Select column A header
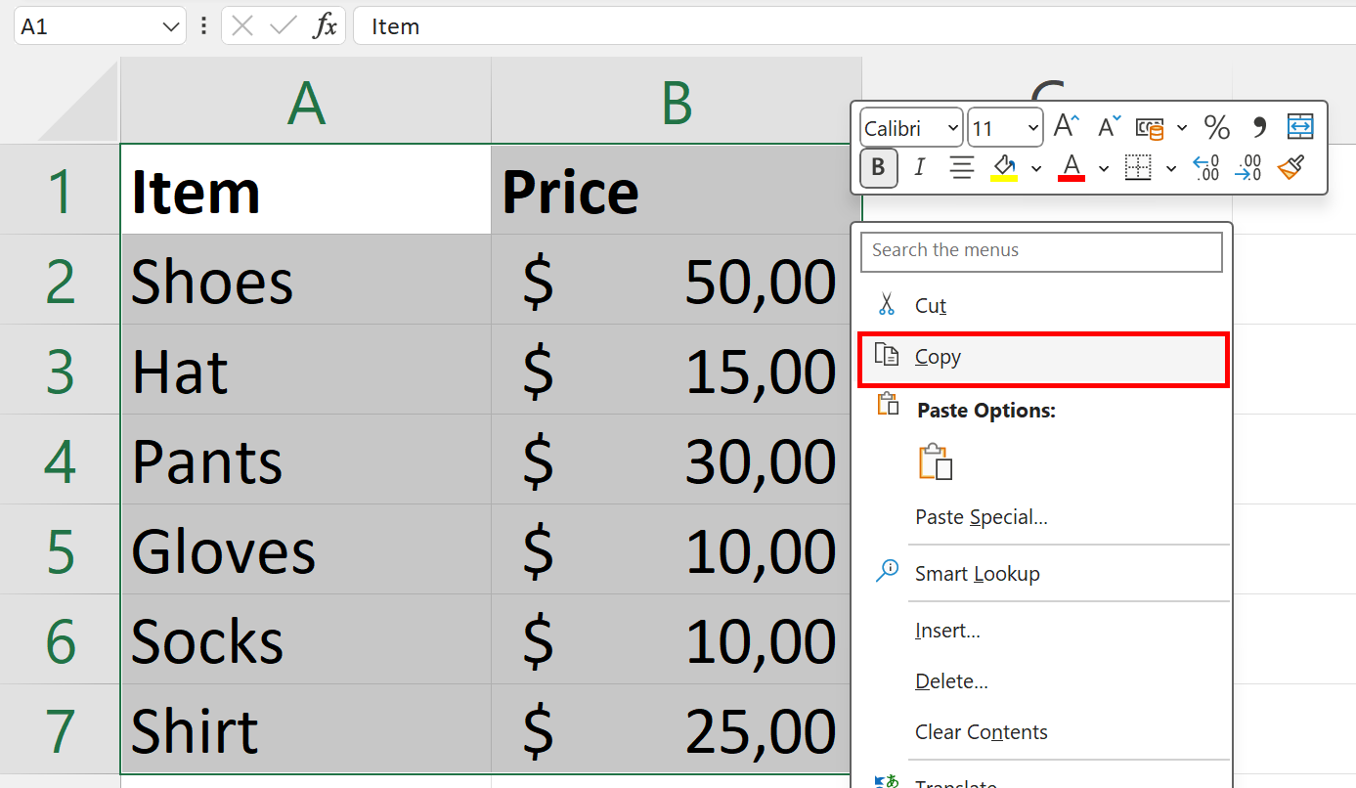The height and width of the screenshot is (788, 1356). point(306,101)
